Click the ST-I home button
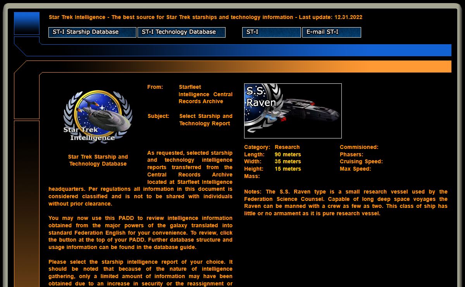 tap(272, 32)
